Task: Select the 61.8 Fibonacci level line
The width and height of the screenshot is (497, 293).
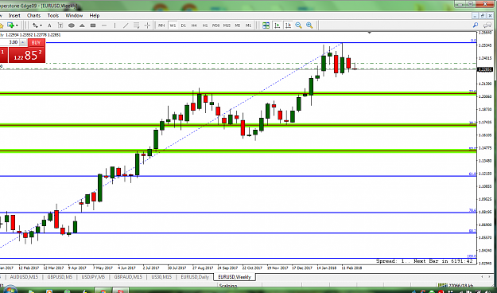Action: click(238, 176)
